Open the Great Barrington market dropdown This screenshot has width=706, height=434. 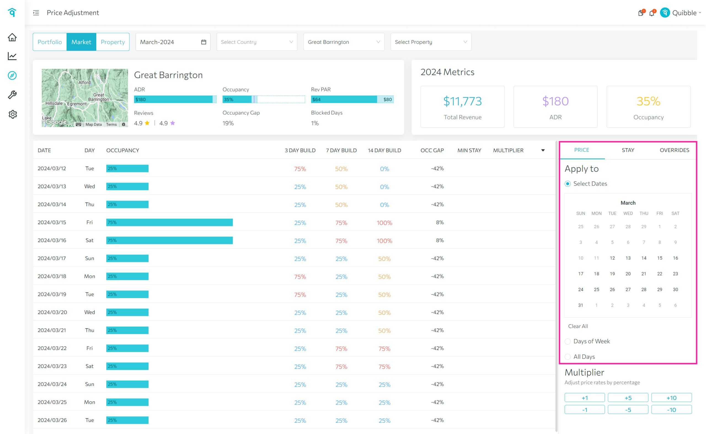344,42
